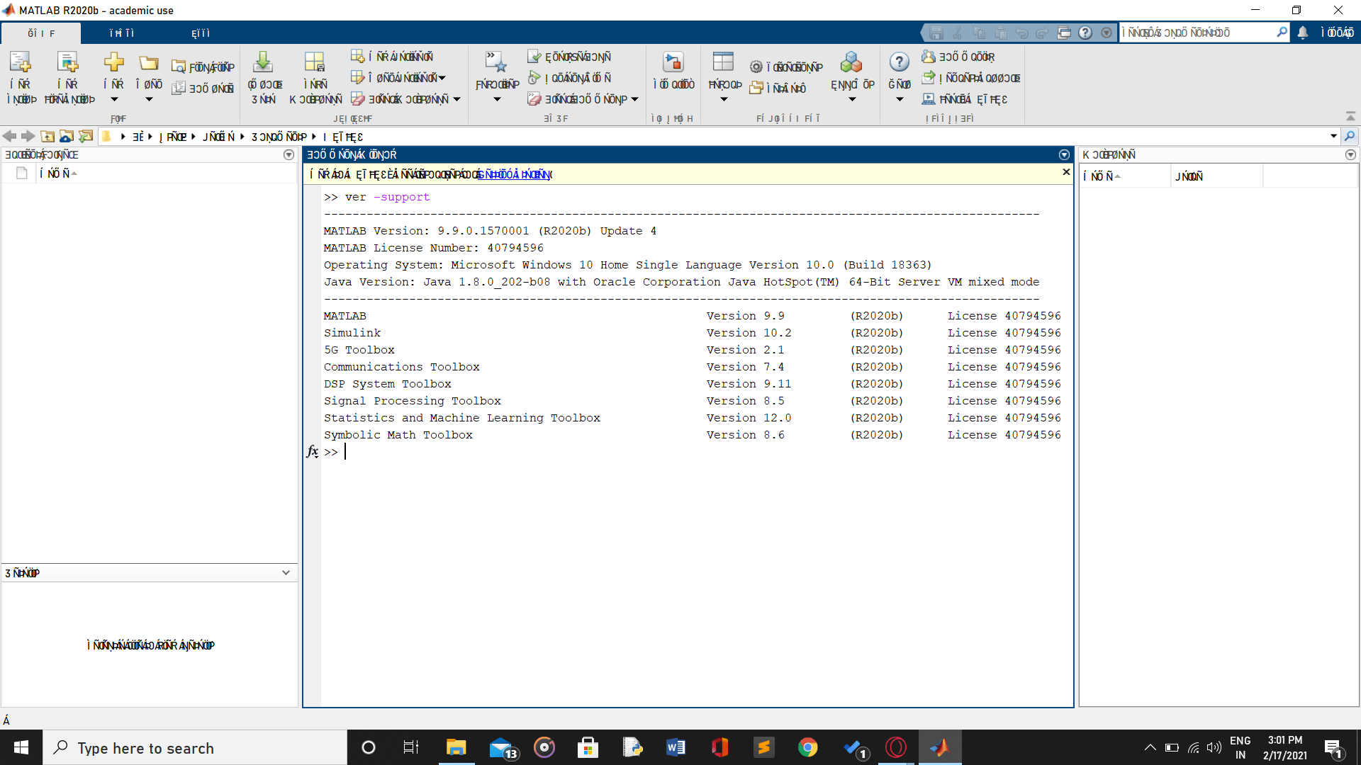Click the Analyze Code icon

coord(534,57)
